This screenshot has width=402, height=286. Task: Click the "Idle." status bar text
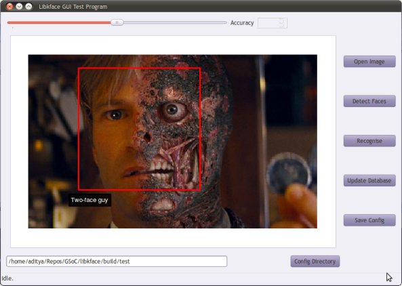tap(7, 279)
